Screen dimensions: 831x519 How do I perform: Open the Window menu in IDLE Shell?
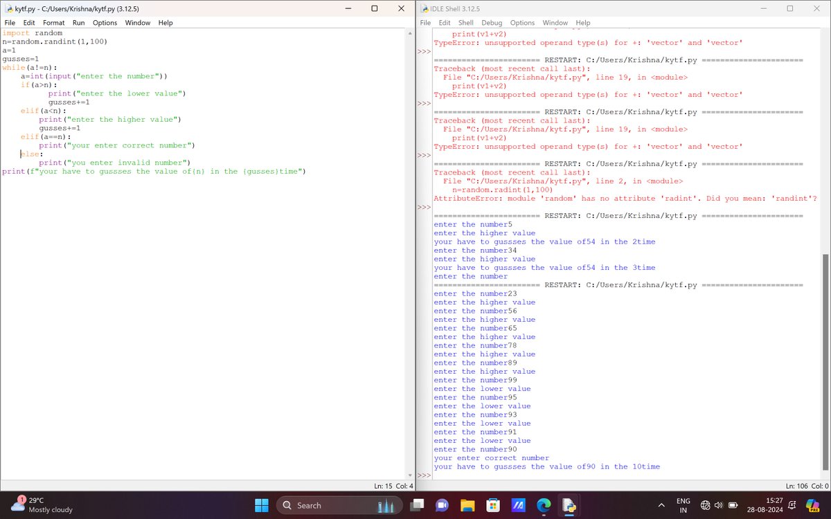click(x=555, y=22)
